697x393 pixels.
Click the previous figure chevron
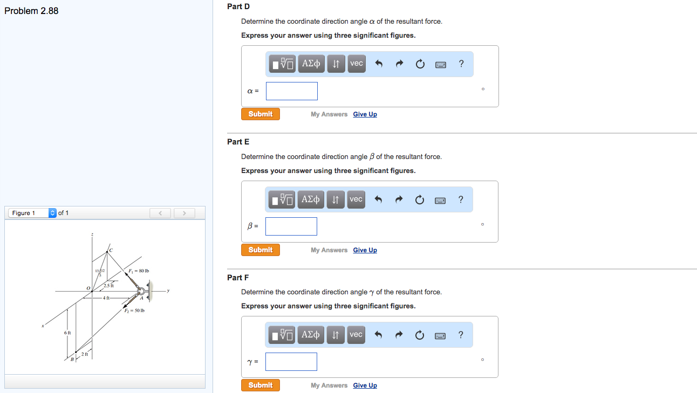pyautogui.click(x=160, y=212)
